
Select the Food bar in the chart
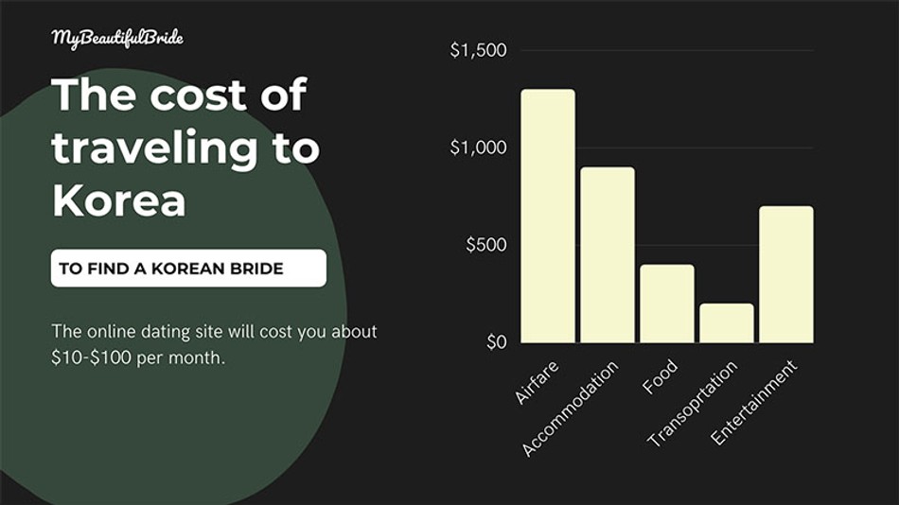click(667, 304)
